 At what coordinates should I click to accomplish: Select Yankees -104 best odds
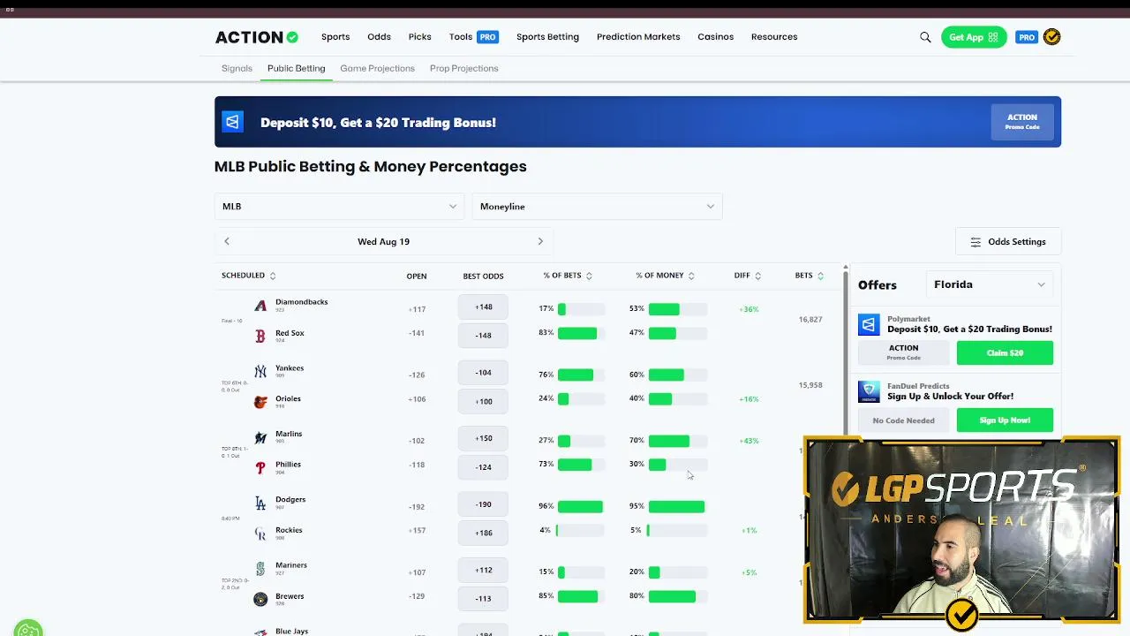483,373
